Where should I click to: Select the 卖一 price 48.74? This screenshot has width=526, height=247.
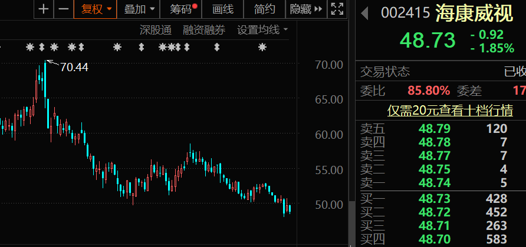[x=435, y=183]
